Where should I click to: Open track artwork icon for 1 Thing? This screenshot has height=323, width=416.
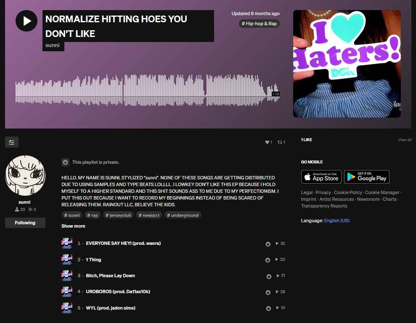(66, 260)
